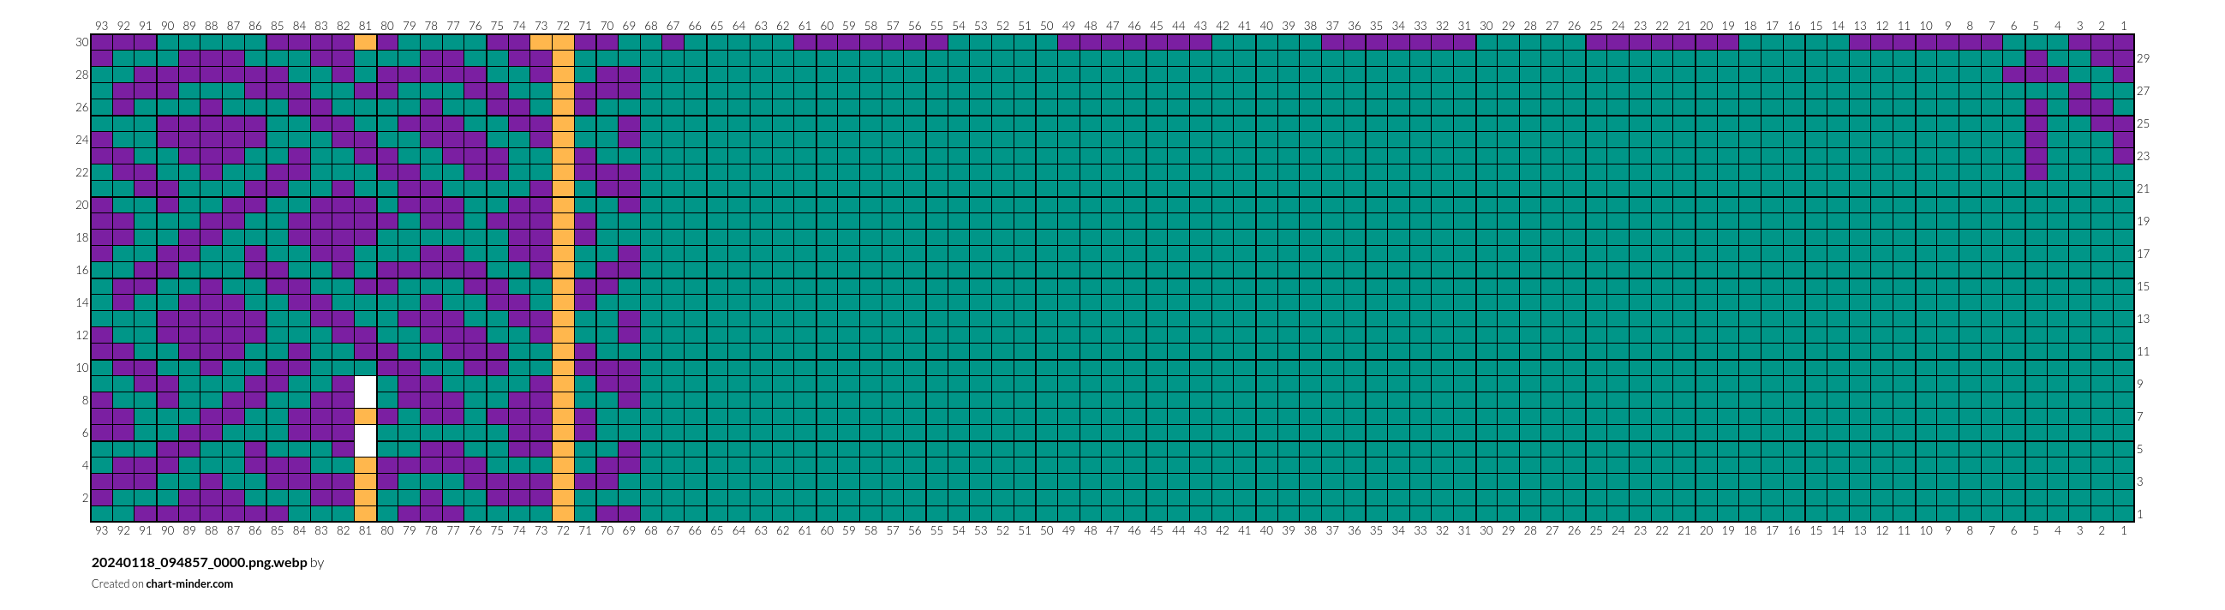Click column number 25 in the bottom footer

(1596, 530)
